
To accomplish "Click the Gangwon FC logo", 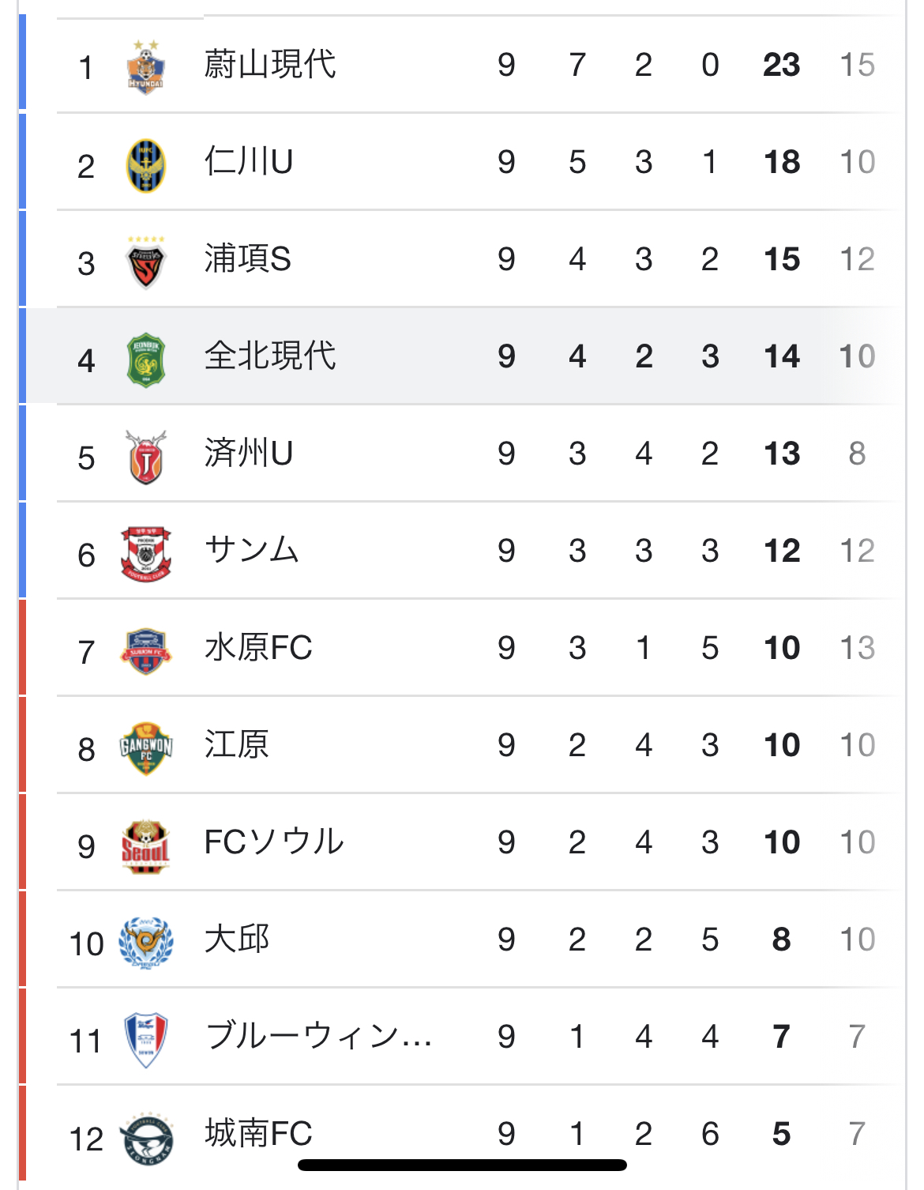I will pyautogui.click(x=146, y=747).
